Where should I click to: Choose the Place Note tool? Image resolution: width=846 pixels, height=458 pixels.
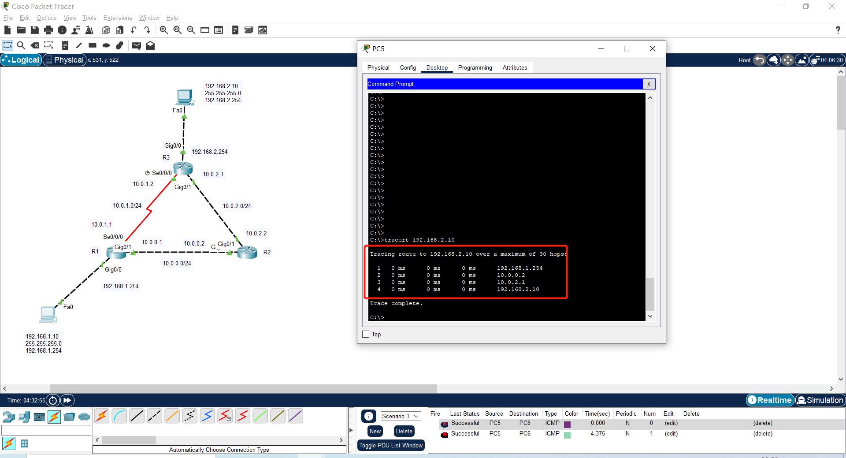click(x=65, y=45)
